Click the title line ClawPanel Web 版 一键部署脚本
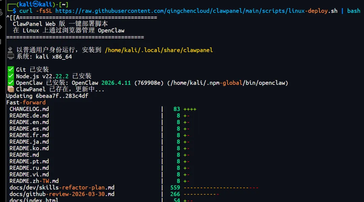The width and height of the screenshot is (364, 202). click(60, 24)
